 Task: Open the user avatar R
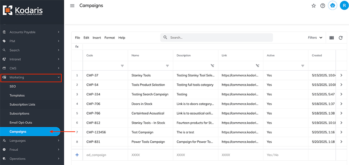(x=344, y=5)
